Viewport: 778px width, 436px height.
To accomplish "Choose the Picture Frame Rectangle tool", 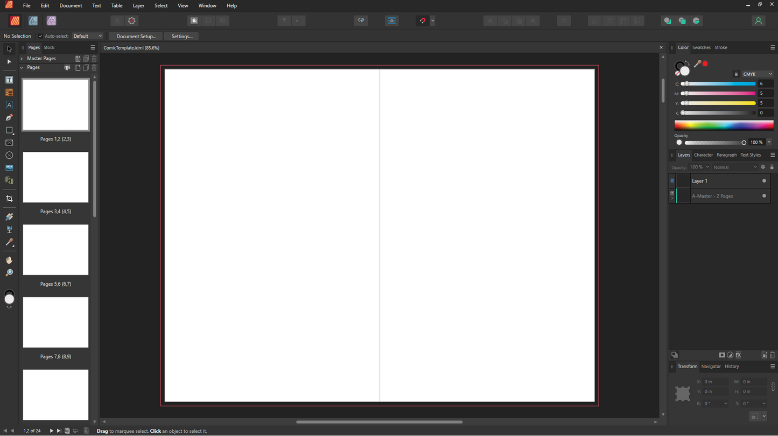I will [9, 143].
